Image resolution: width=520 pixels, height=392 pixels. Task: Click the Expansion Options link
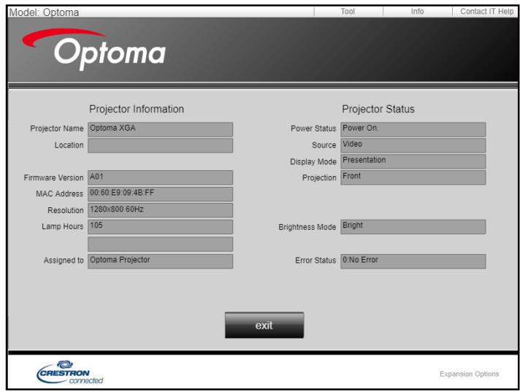(470, 374)
